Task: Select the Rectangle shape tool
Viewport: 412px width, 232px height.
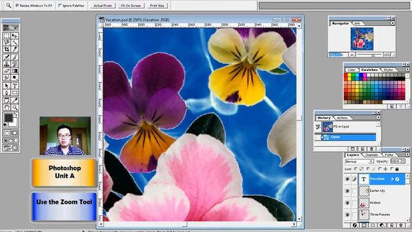Action: tap(15, 93)
